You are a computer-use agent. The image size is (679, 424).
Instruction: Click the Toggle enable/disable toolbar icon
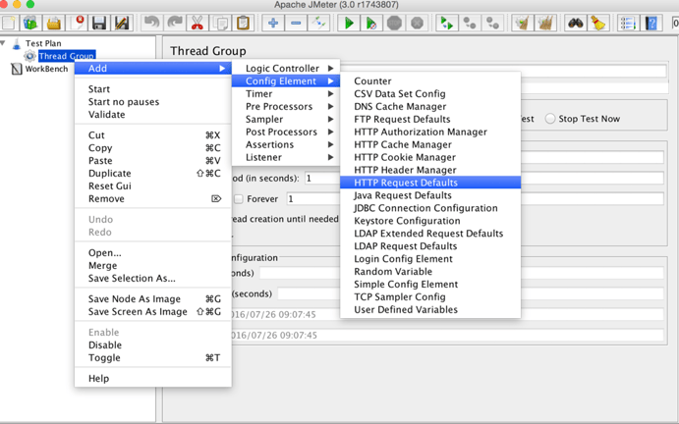pyautogui.click(x=319, y=23)
